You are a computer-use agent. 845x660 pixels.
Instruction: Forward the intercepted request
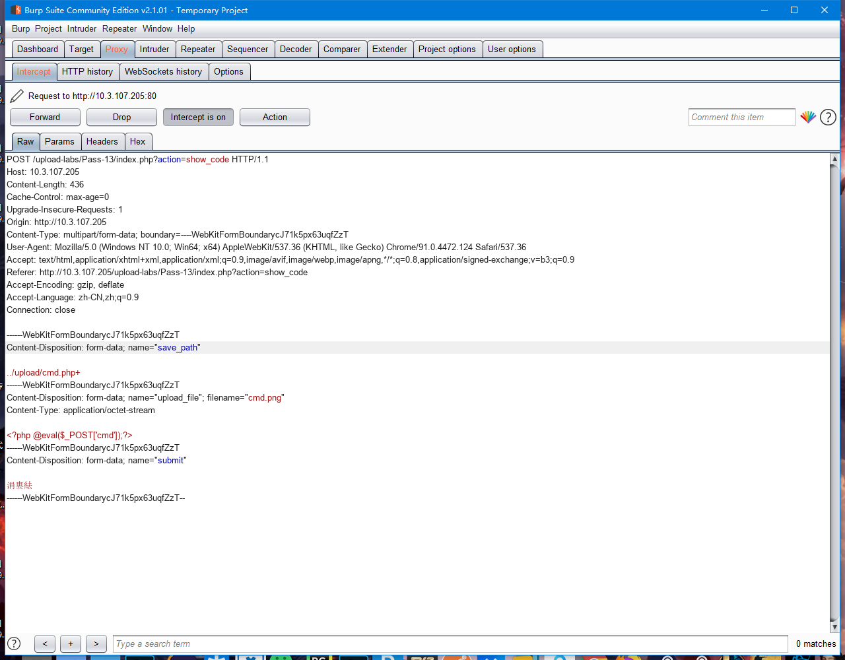(45, 117)
